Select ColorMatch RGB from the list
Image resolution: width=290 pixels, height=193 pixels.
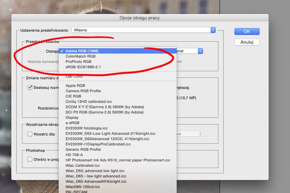tap(118, 56)
